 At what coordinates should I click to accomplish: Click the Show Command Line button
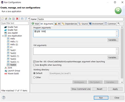pyautogui.click(x=81, y=89)
